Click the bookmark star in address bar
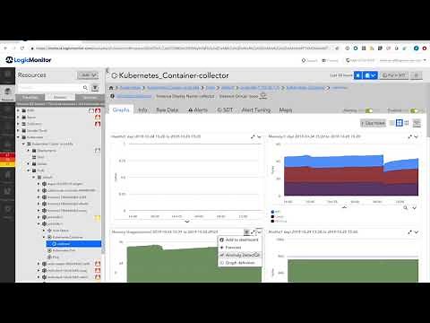Screen dimensions: 430x323 tap(337, 48)
